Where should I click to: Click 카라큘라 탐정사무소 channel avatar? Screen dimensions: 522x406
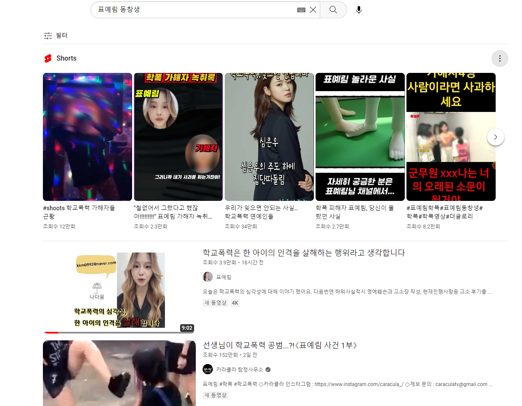click(208, 369)
